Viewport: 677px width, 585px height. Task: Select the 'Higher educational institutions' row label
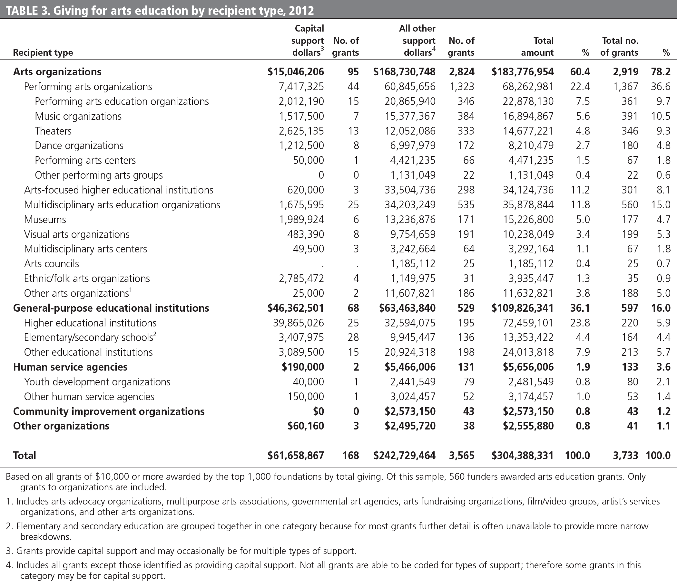(x=90, y=323)
